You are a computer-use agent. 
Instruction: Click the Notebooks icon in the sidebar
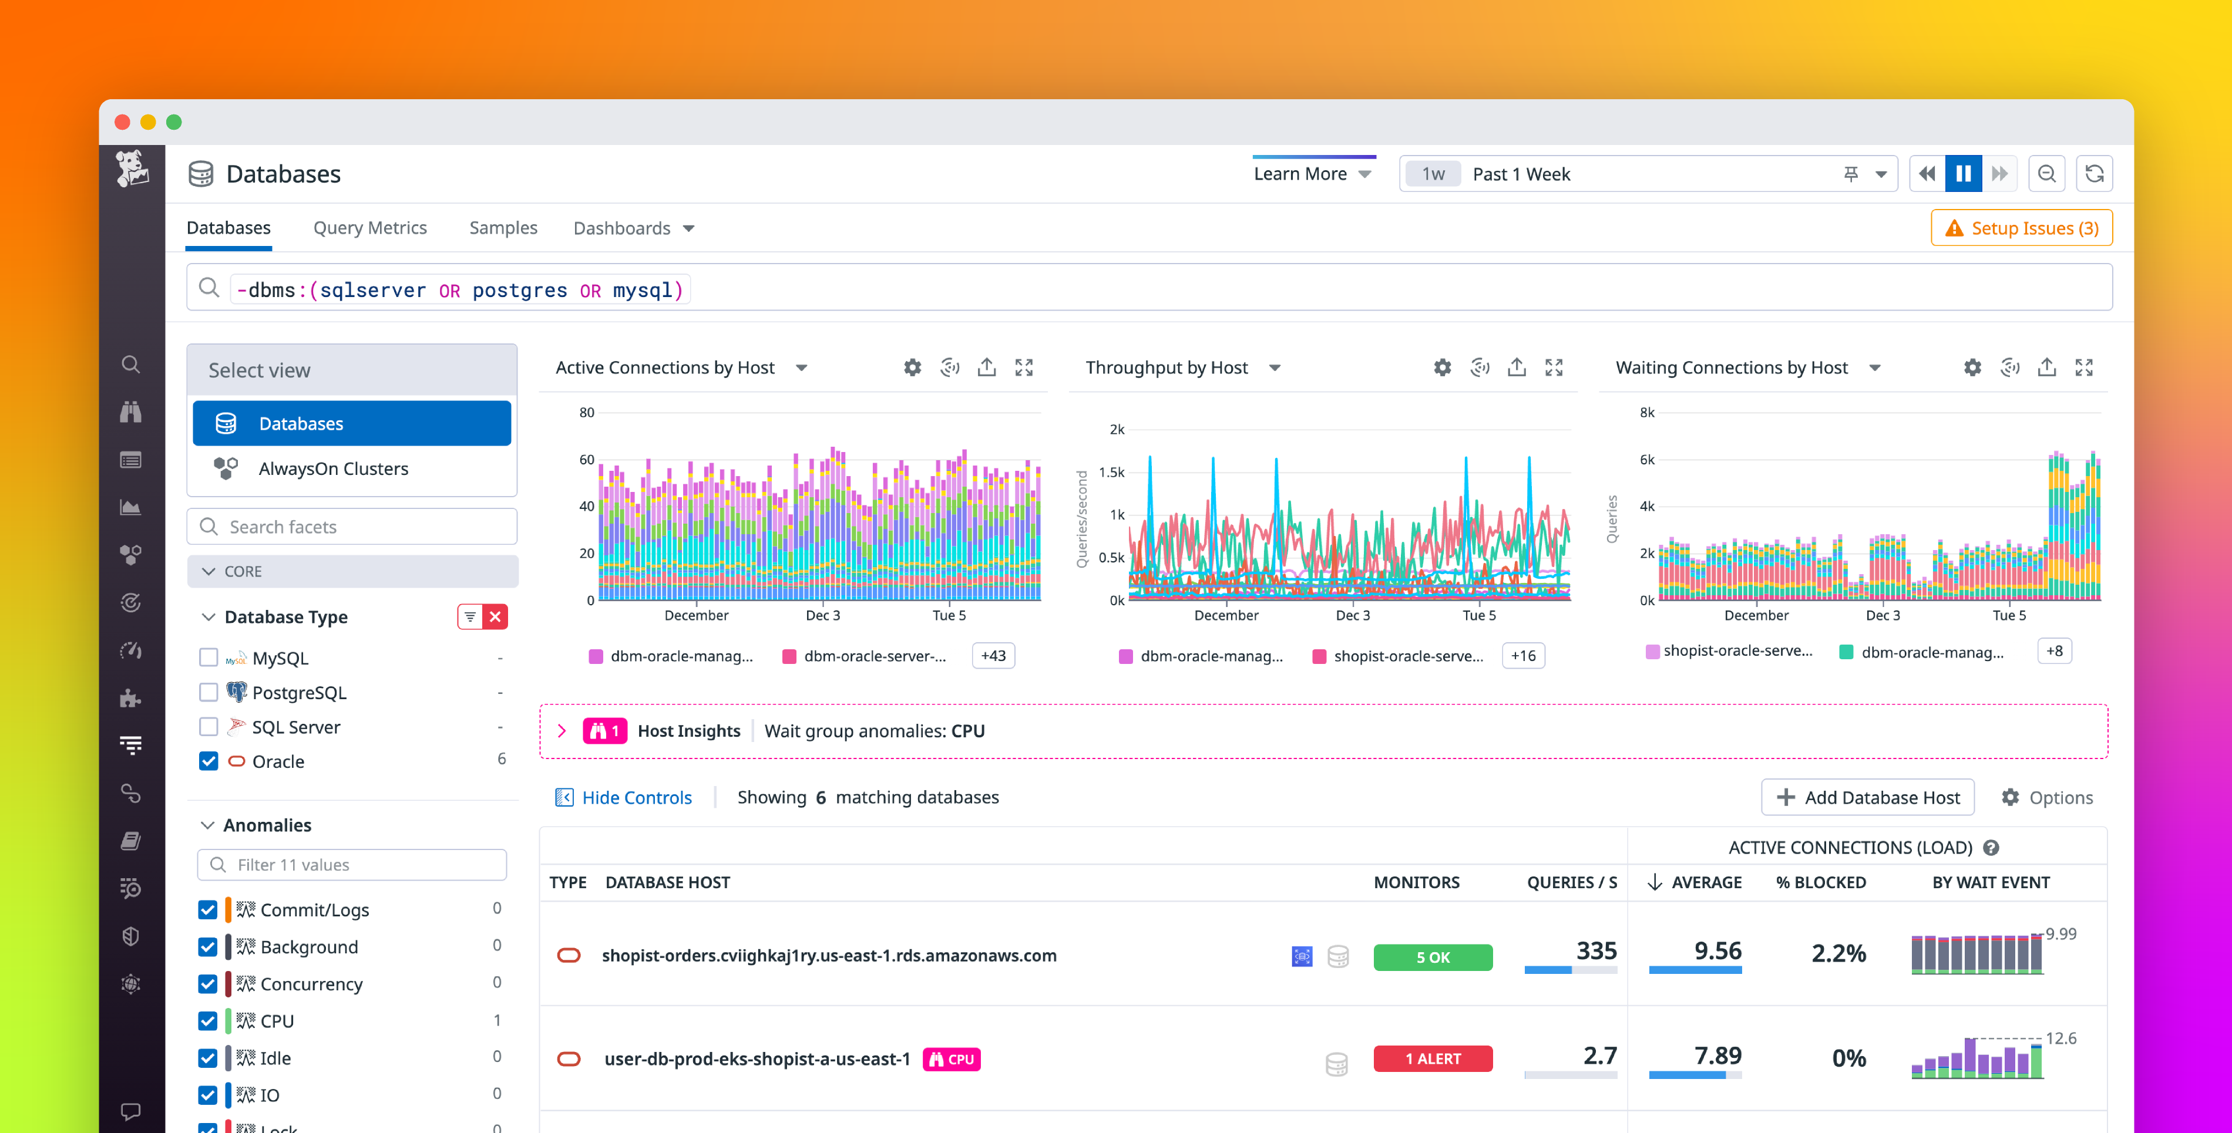[132, 840]
